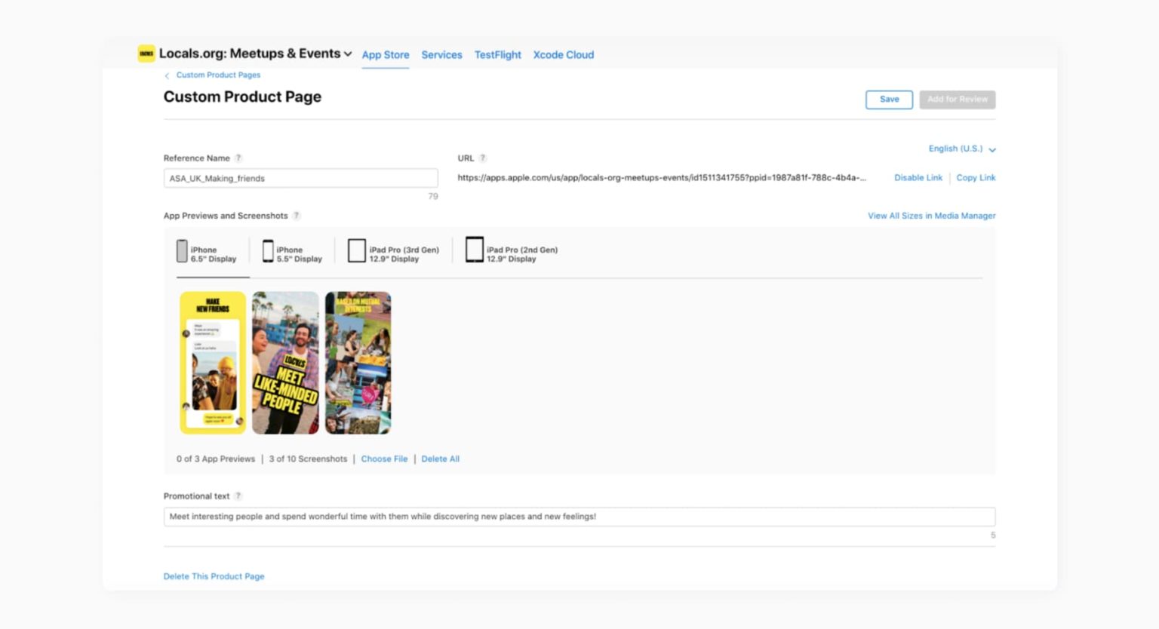Switch to the Xcode Cloud tab
The width and height of the screenshot is (1159, 629).
[x=563, y=54]
